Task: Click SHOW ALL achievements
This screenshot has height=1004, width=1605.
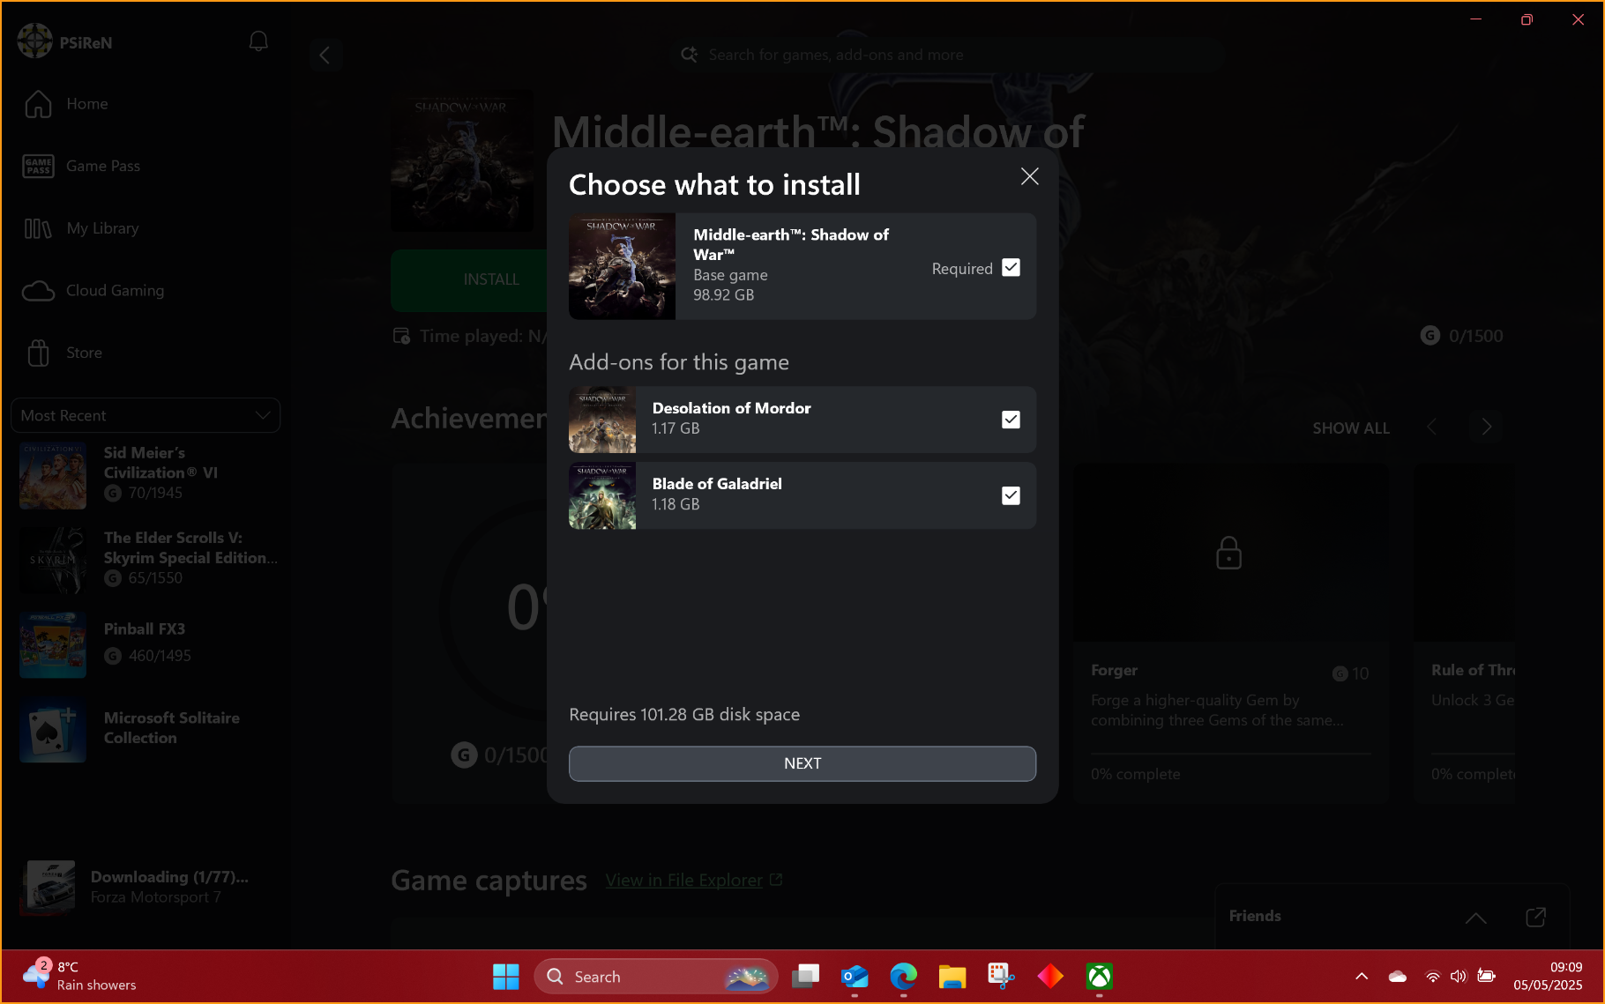Action: coord(1350,428)
